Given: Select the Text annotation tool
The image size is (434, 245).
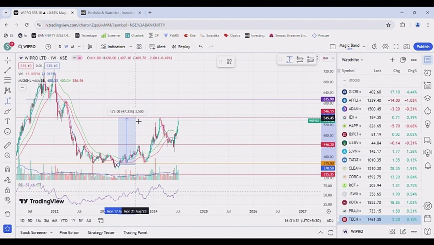Looking at the screenshot, I should 7,121.
